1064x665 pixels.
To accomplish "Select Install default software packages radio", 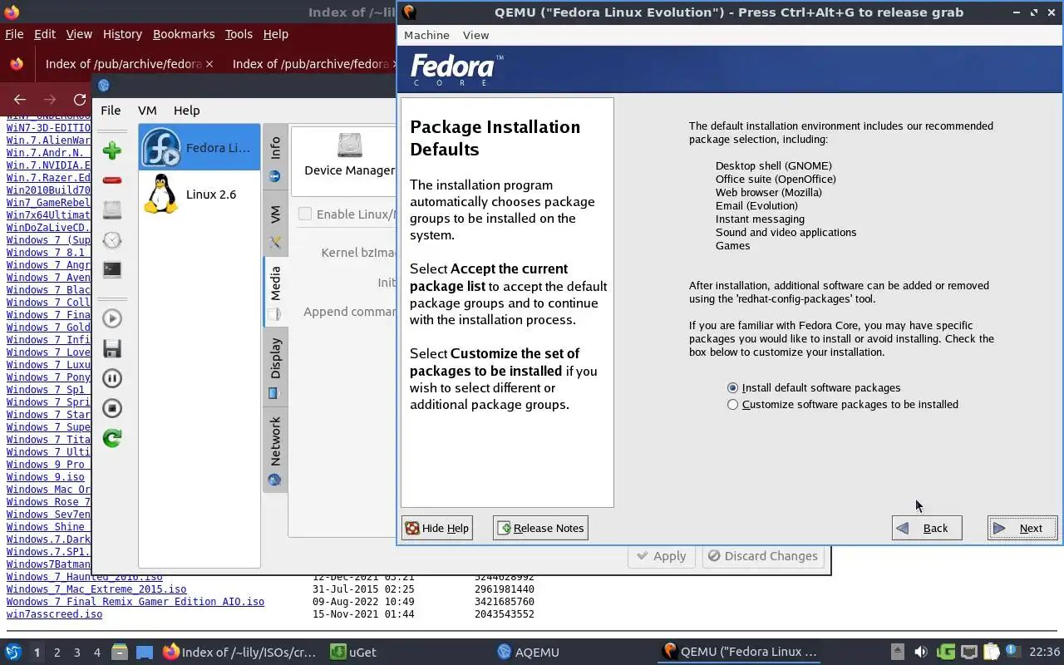I will point(732,388).
